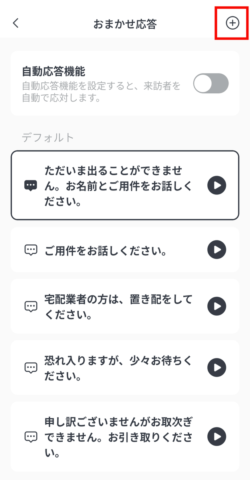Play the 恐れ入りますが少々お待ちください message
Image resolution: width=250 pixels, height=480 pixels.
point(217,368)
